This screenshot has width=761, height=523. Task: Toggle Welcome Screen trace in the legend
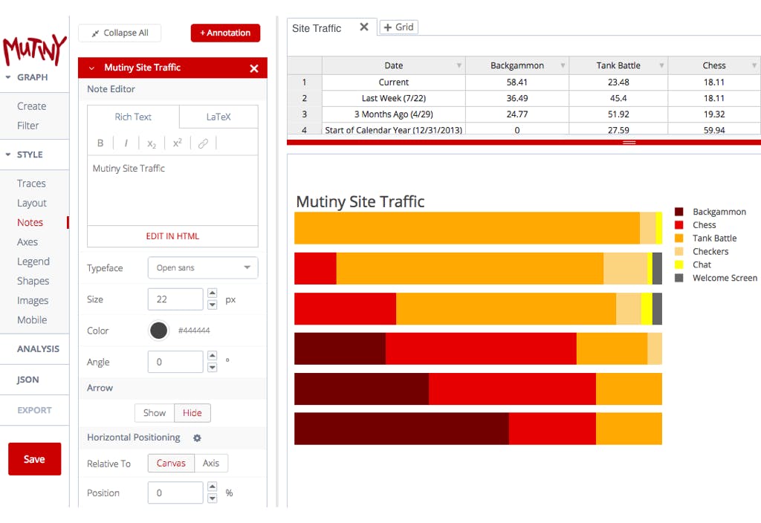(716, 278)
